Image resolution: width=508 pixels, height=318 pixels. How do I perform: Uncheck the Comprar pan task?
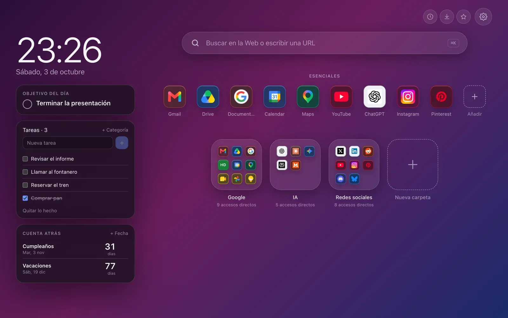pyautogui.click(x=25, y=198)
